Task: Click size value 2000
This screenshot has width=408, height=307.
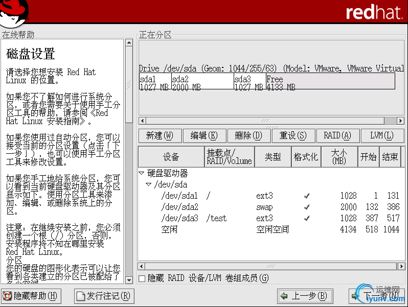Action: 348,207
